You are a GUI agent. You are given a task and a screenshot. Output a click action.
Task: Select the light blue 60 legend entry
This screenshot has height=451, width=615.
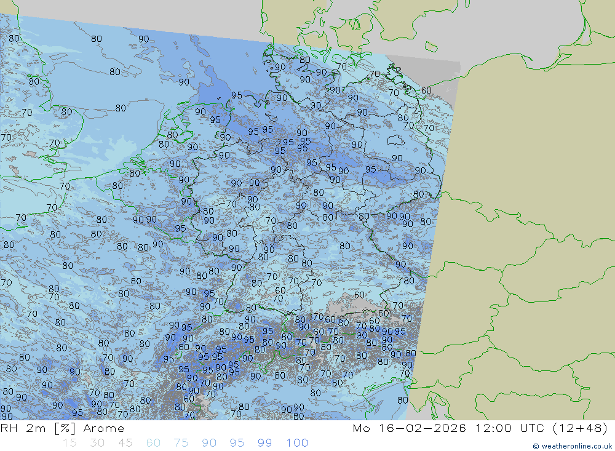(x=153, y=443)
